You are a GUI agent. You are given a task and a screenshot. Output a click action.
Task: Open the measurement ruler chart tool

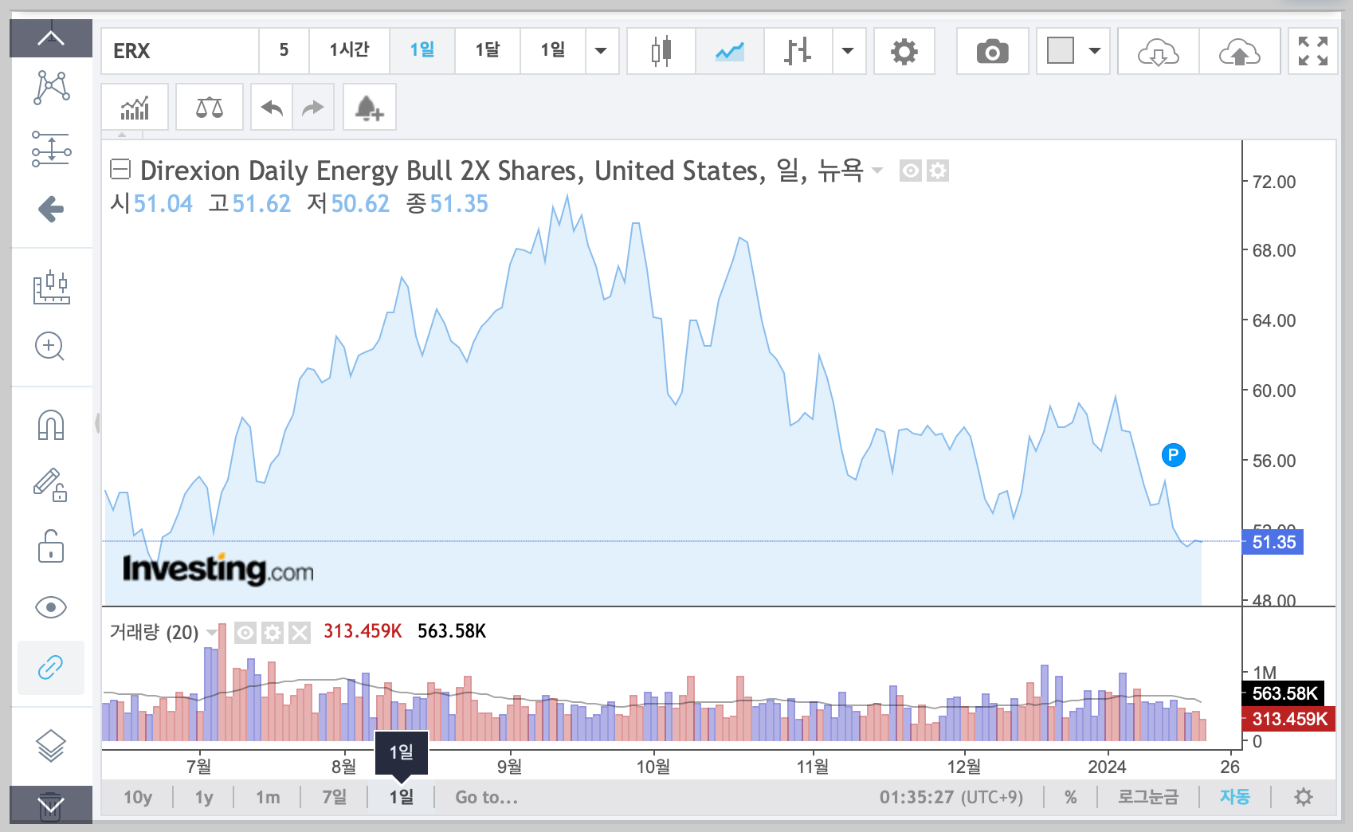click(x=51, y=287)
